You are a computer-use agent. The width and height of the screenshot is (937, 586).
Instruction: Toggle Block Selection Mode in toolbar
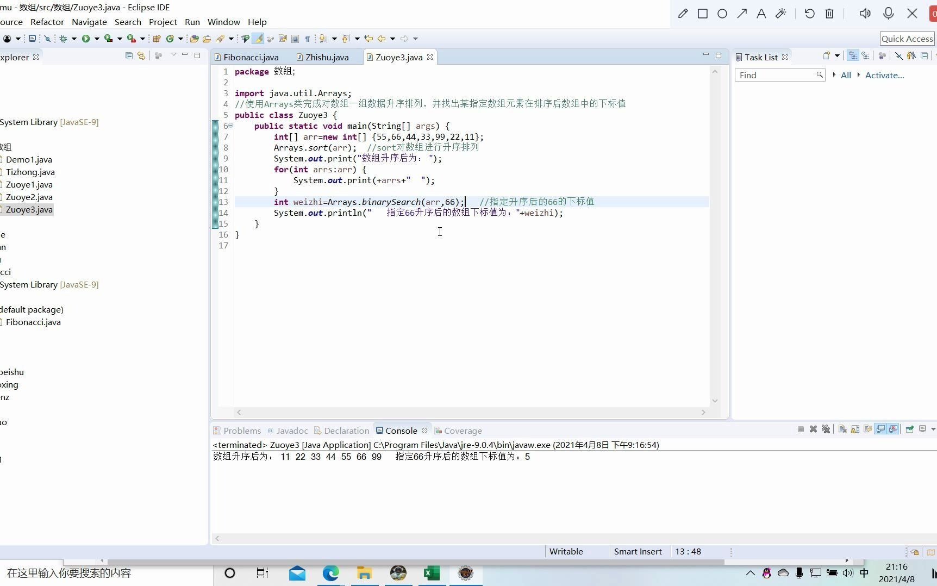pyautogui.click(x=295, y=39)
